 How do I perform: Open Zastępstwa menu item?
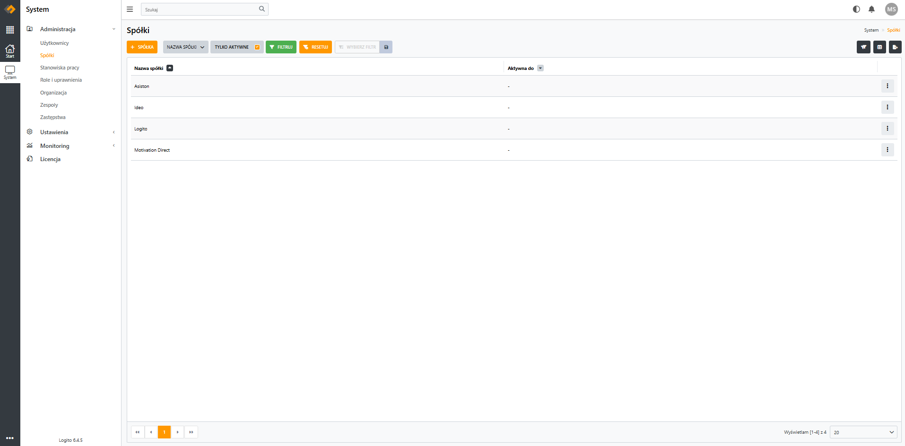tap(53, 117)
